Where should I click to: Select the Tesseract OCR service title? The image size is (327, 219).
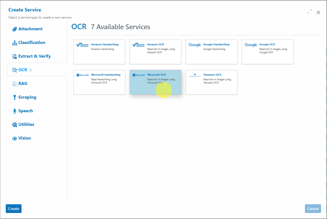point(212,75)
